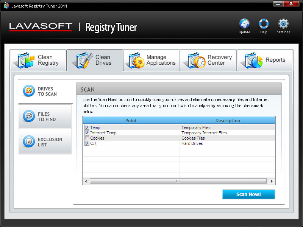Uncheck the Temp checkbox
Image resolution: width=303 pixels, height=227 pixels.
pyautogui.click(x=87, y=127)
